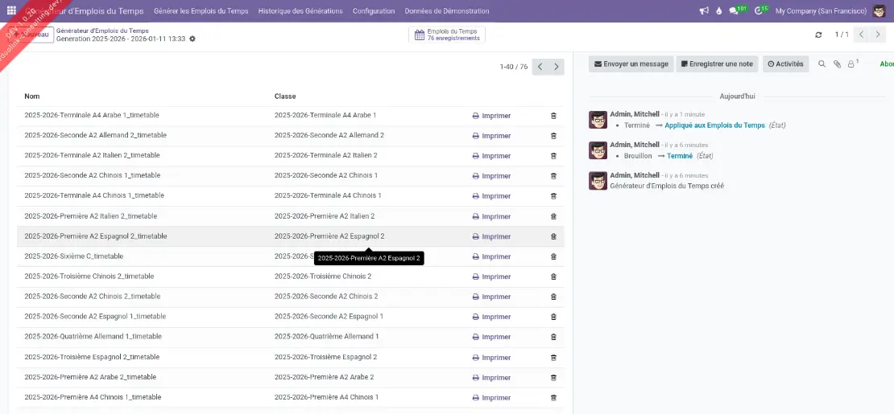Click the Générateur d'Emplois du Temps breadcrumb link
This screenshot has height=414, width=894.
tap(102, 31)
